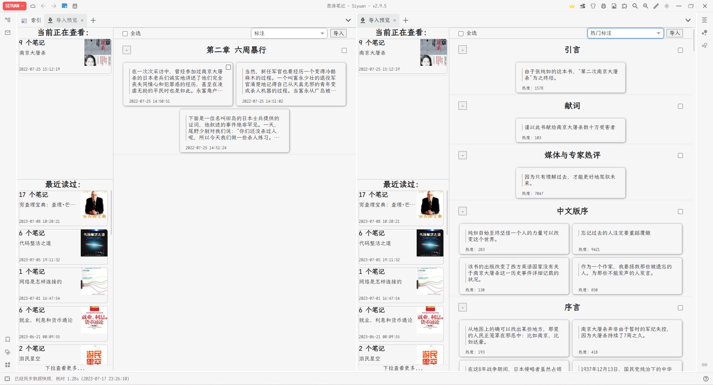Click the cloud sync icon
The width and height of the screenshot is (713, 385).
pos(33,6)
